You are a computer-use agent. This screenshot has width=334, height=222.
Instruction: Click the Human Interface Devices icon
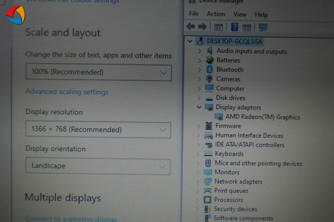tap(208, 135)
